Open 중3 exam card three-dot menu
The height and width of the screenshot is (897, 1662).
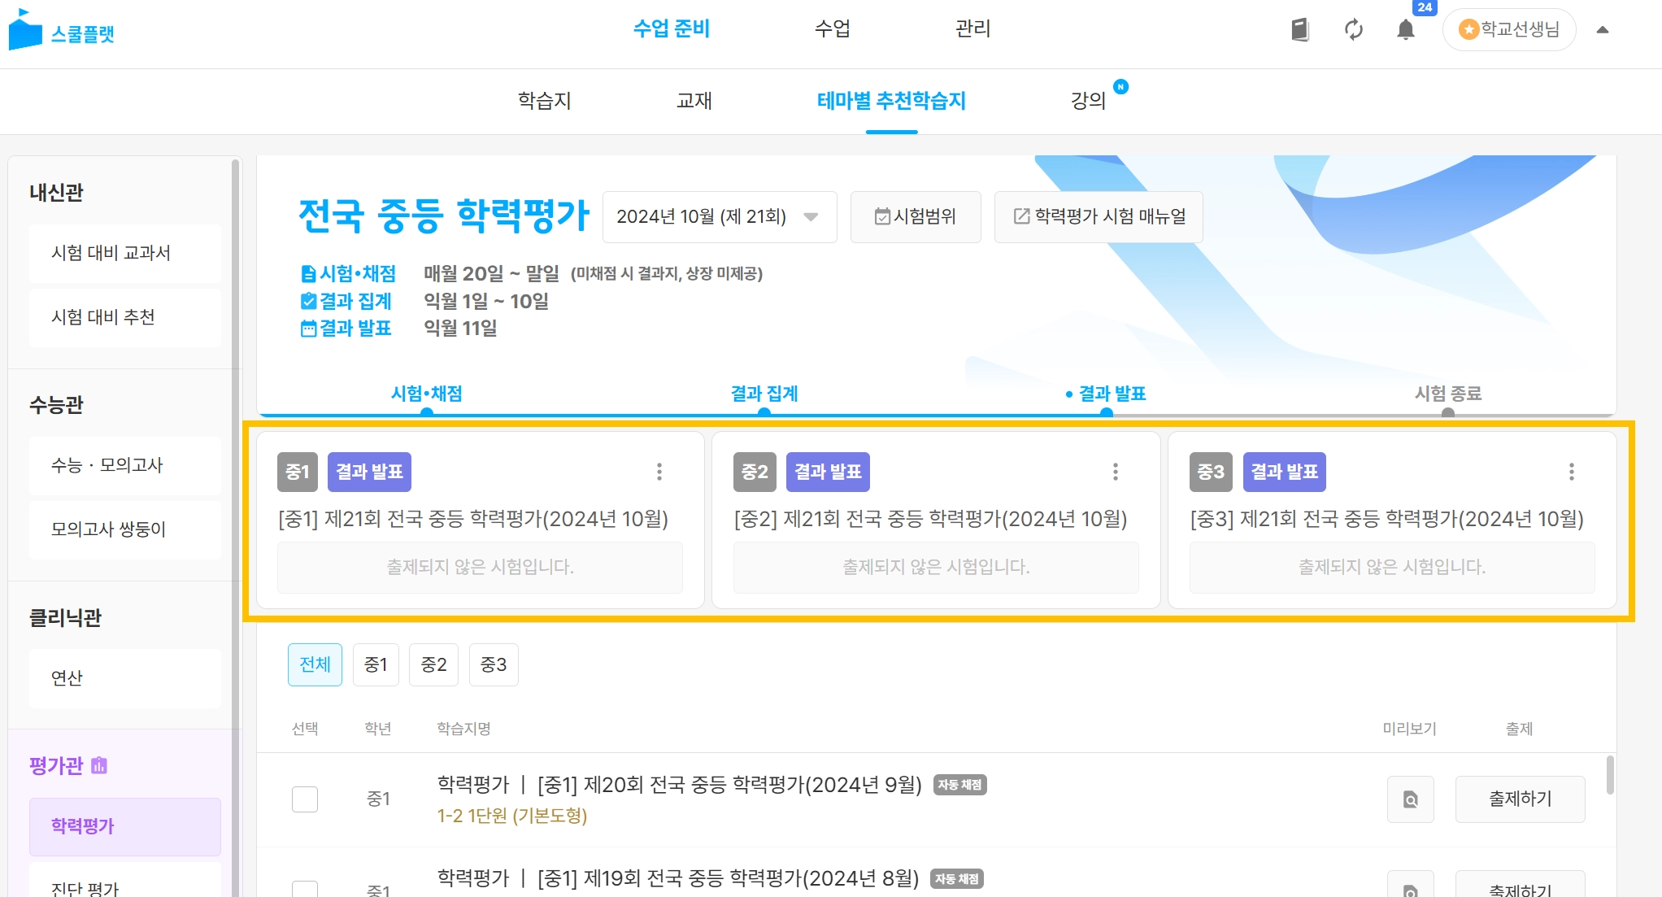pyautogui.click(x=1572, y=472)
